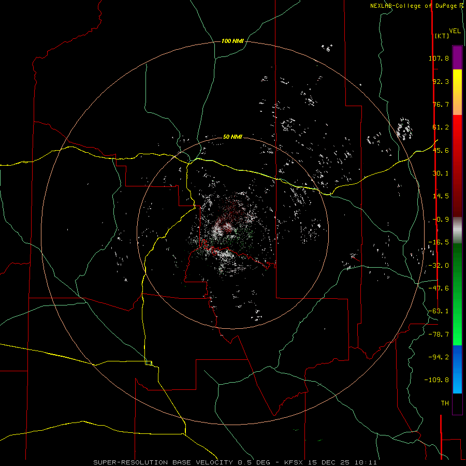This screenshot has height=466, width=466.
Task: Click the 92.3 legend value
Action: coord(441,81)
